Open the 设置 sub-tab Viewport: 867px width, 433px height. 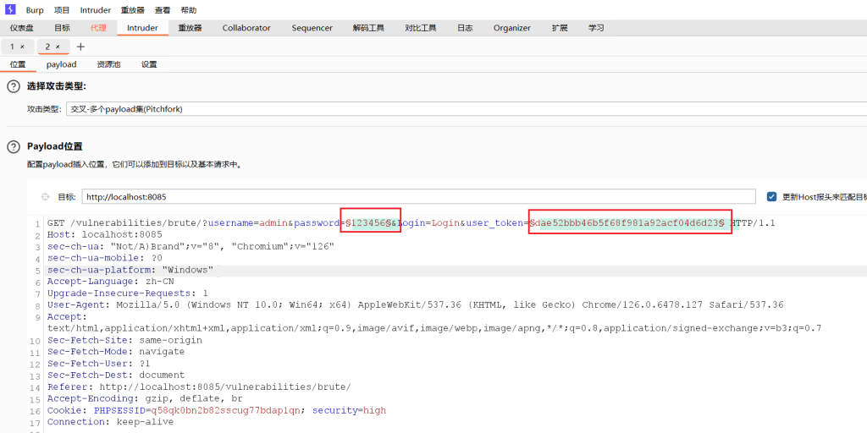149,64
